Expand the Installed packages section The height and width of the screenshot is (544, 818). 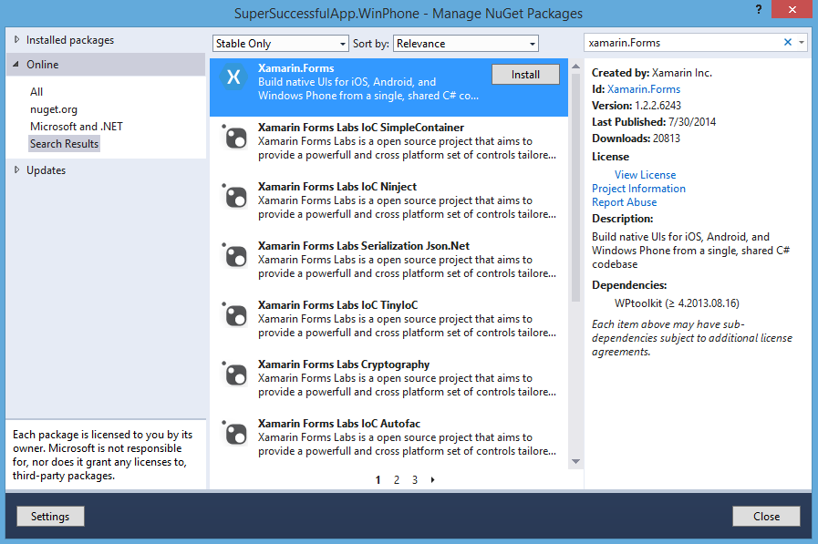[16, 39]
